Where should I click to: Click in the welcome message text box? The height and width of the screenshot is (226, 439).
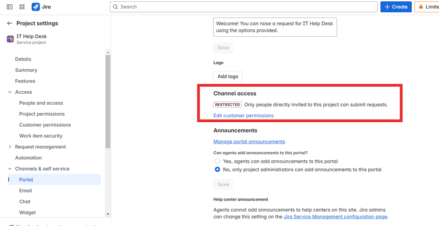coord(275,27)
